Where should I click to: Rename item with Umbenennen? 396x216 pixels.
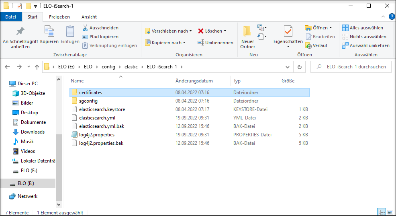point(215,43)
